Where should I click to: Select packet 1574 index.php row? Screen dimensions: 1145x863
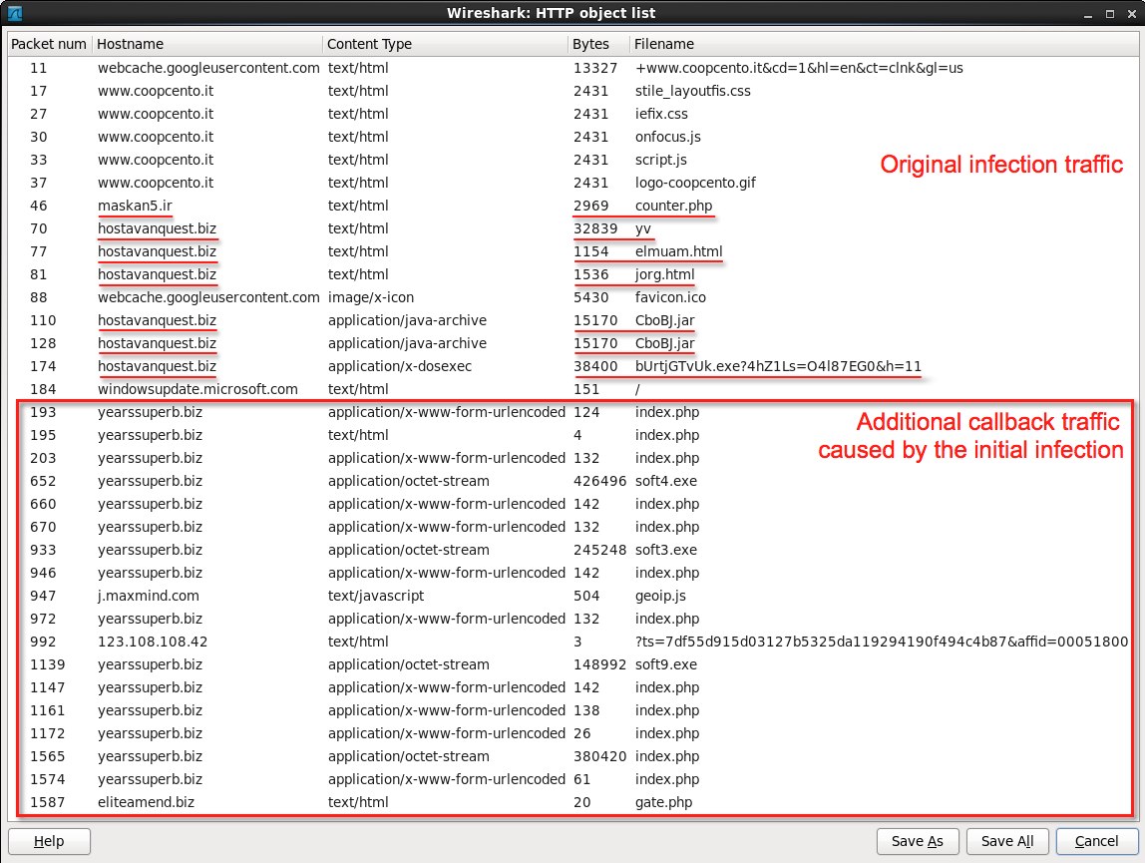click(572, 779)
